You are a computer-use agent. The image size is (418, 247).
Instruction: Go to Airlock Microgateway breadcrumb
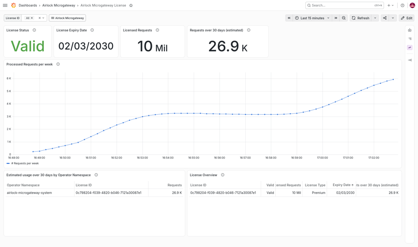[59, 5]
